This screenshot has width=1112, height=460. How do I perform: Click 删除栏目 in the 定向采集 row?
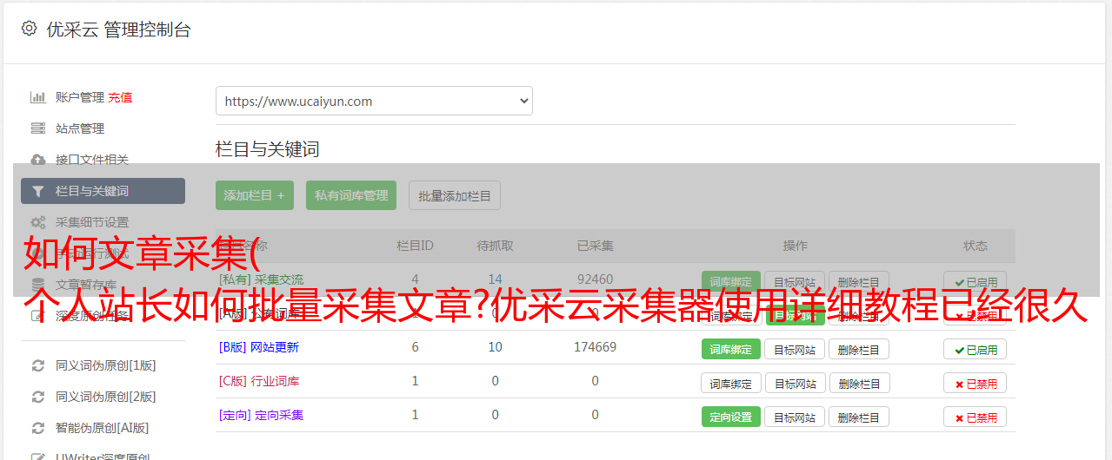(859, 417)
